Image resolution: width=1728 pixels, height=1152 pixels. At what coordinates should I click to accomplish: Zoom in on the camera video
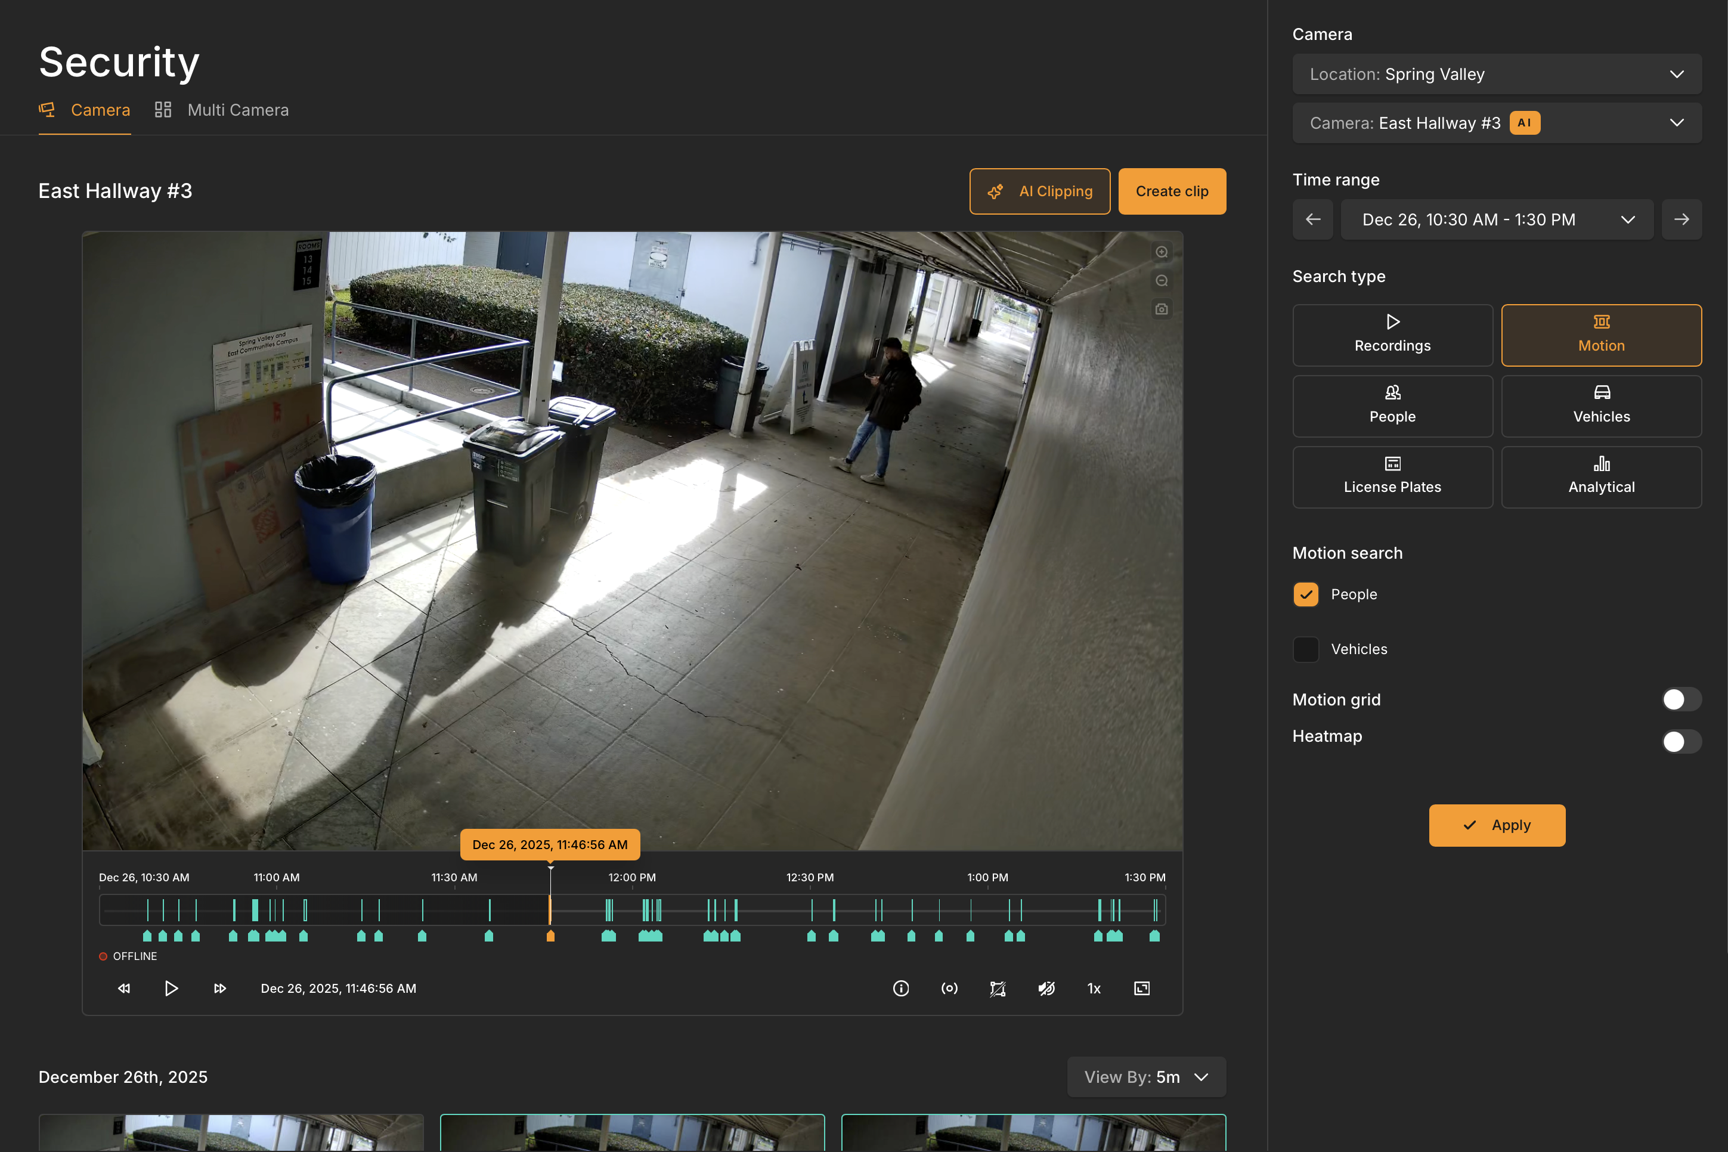pos(1162,251)
